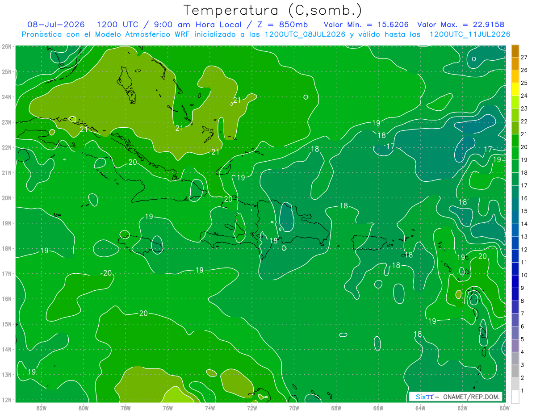
Task: Click legend value "10"
Action: 524,275
